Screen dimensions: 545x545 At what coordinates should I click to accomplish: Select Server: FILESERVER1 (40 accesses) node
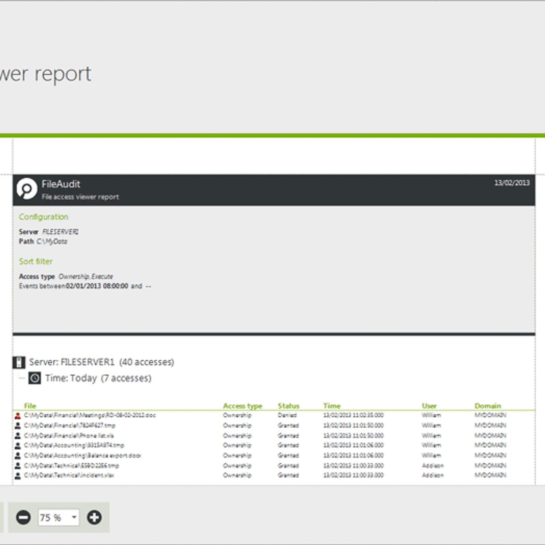(102, 362)
